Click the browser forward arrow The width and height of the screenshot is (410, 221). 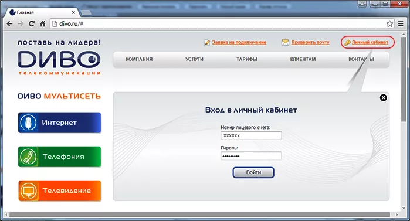tap(21, 24)
